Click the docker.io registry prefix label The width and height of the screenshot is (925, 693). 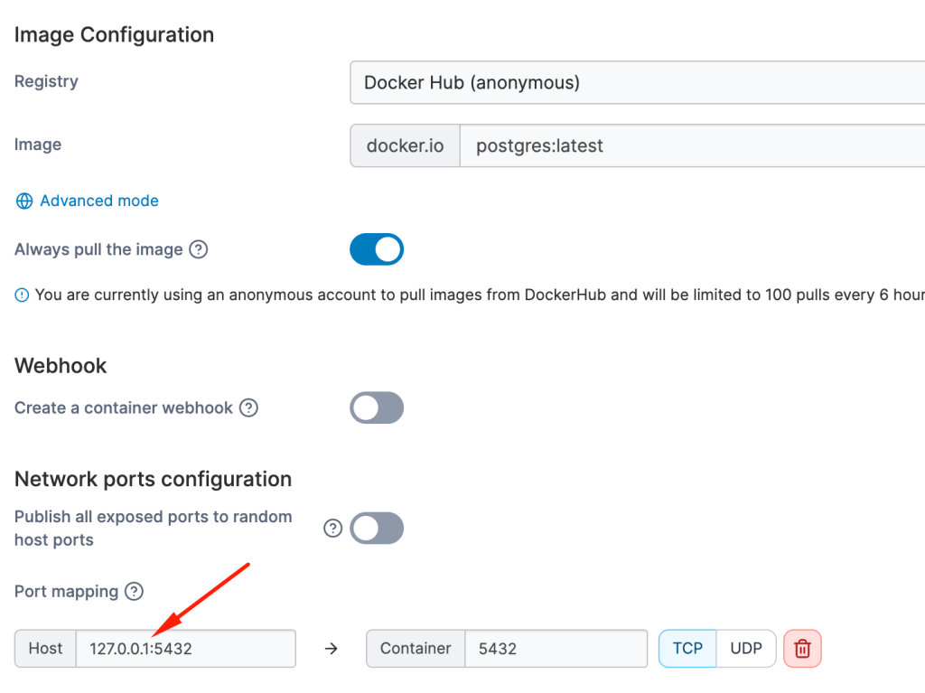click(405, 145)
